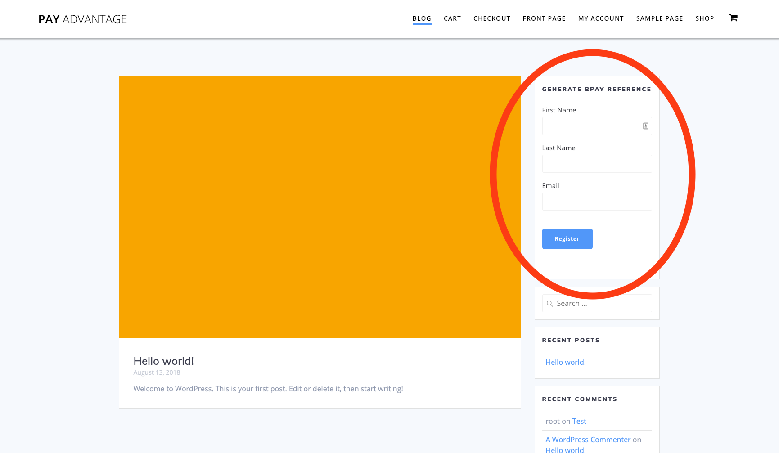Focus the First Name input field

tap(597, 126)
